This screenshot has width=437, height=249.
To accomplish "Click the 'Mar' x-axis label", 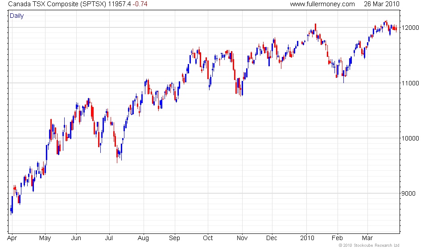I will click(367, 238).
